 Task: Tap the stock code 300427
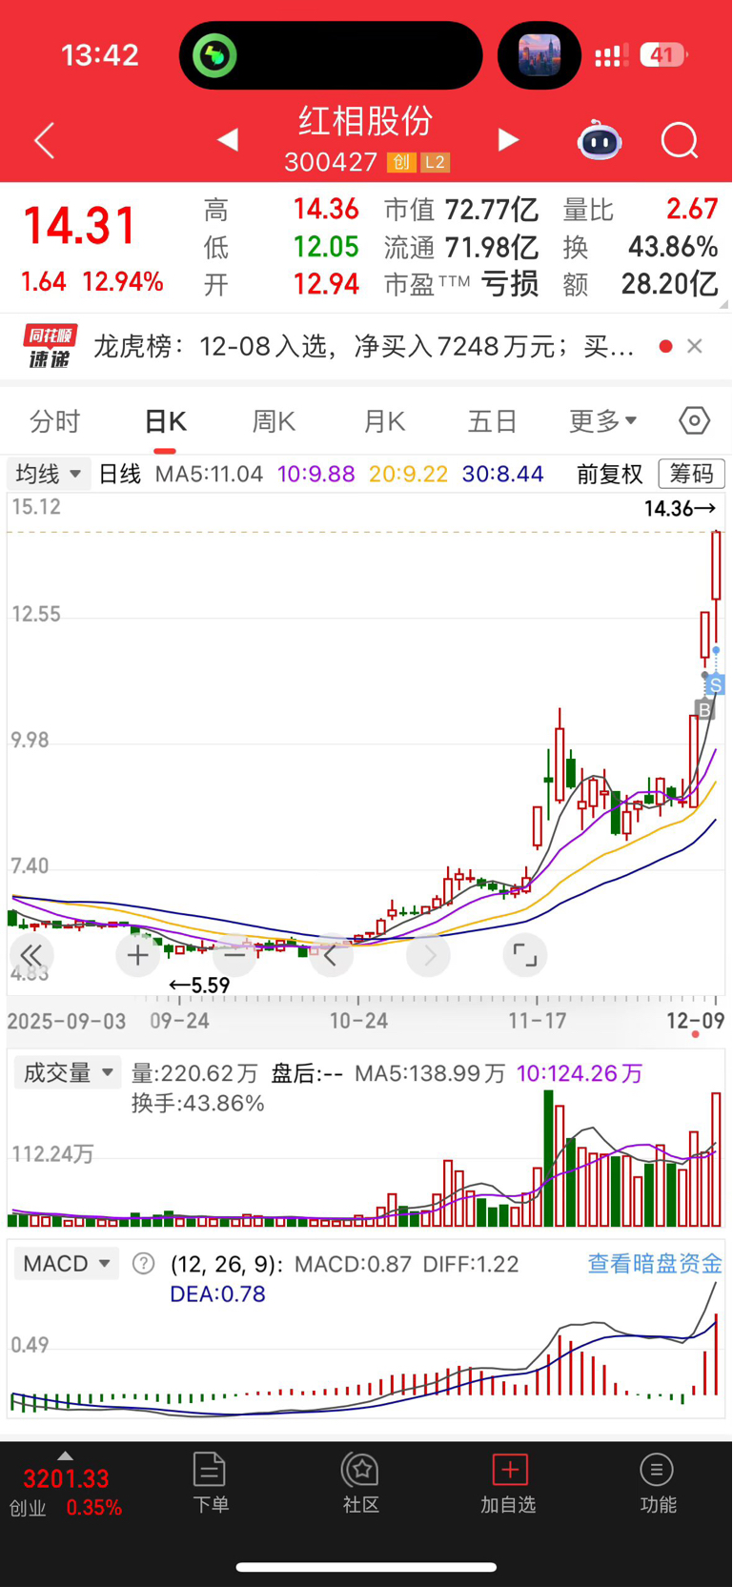click(331, 162)
